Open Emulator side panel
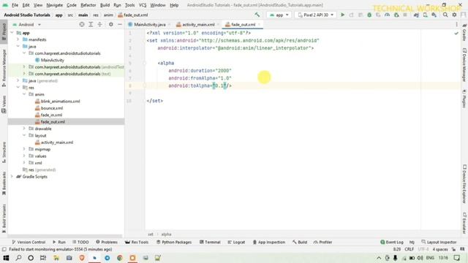The image size is (468, 263). (x=464, y=224)
